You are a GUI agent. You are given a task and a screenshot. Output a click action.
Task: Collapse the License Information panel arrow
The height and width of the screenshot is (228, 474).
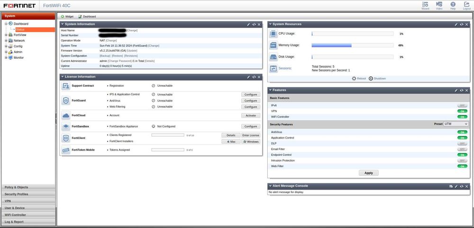click(x=63, y=77)
